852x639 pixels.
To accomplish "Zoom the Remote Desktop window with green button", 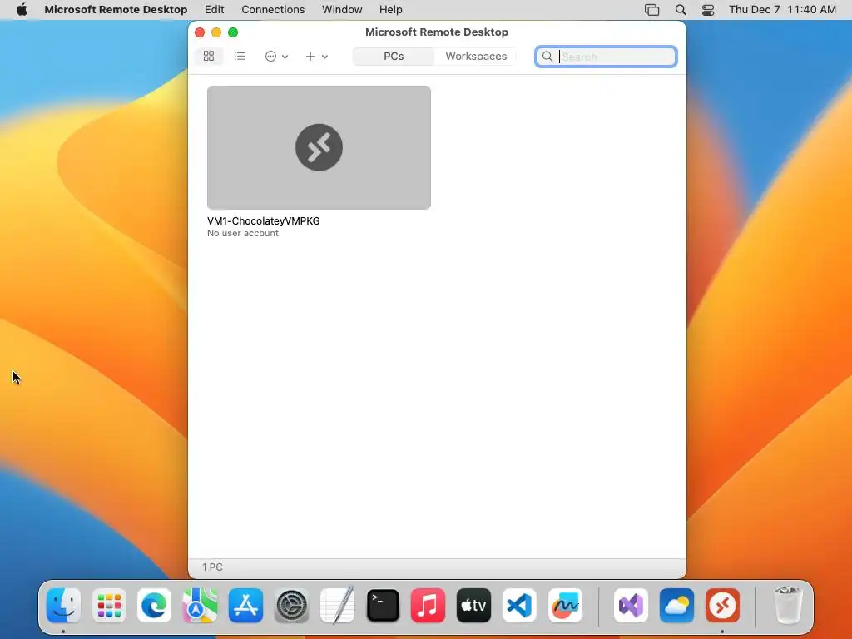I will (233, 32).
